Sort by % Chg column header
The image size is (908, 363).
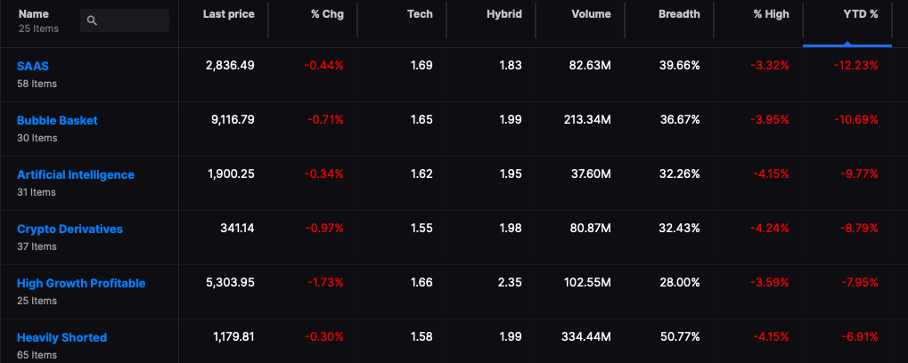click(327, 14)
